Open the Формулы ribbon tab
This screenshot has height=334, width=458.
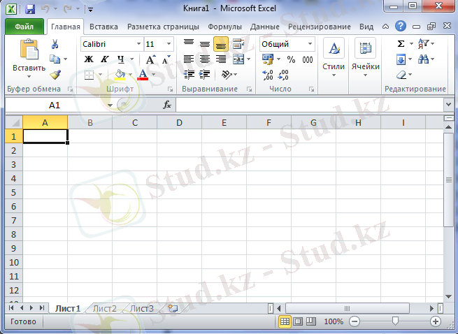coord(225,27)
